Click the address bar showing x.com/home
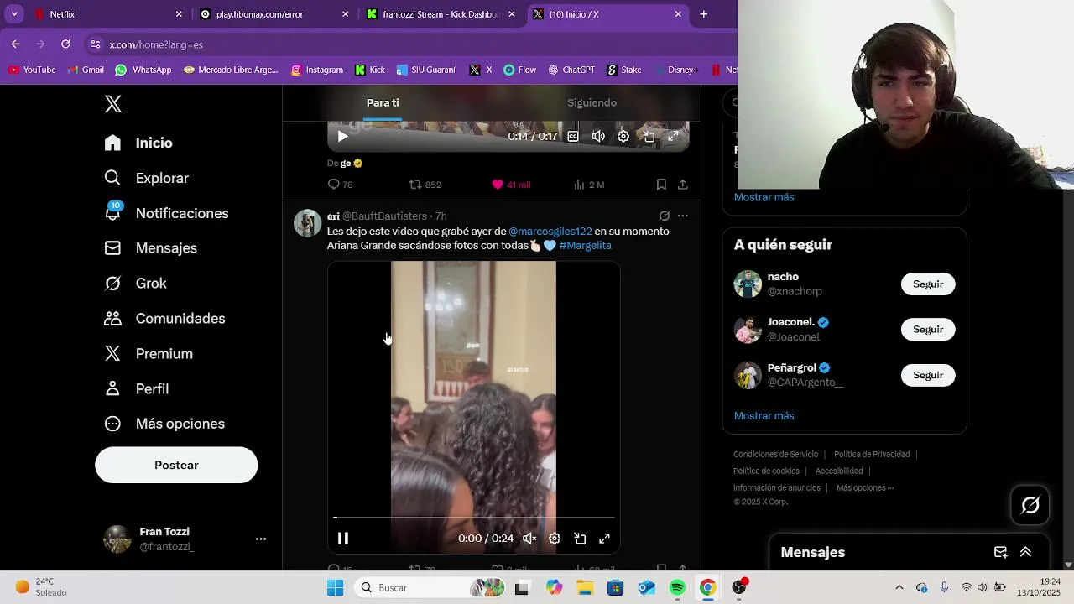The height and width of the screenshot is (604, 1074). pos(411,44)
